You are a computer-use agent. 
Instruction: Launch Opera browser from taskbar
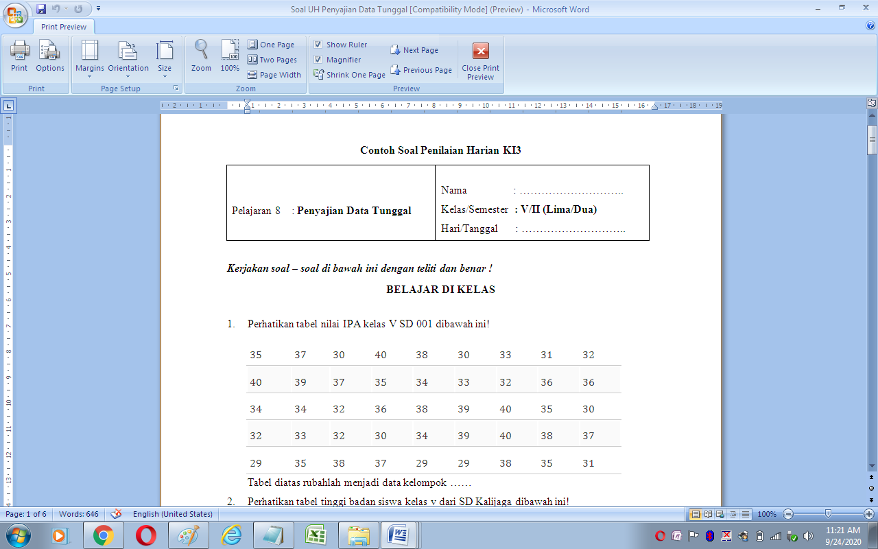(x=145, y=535)
